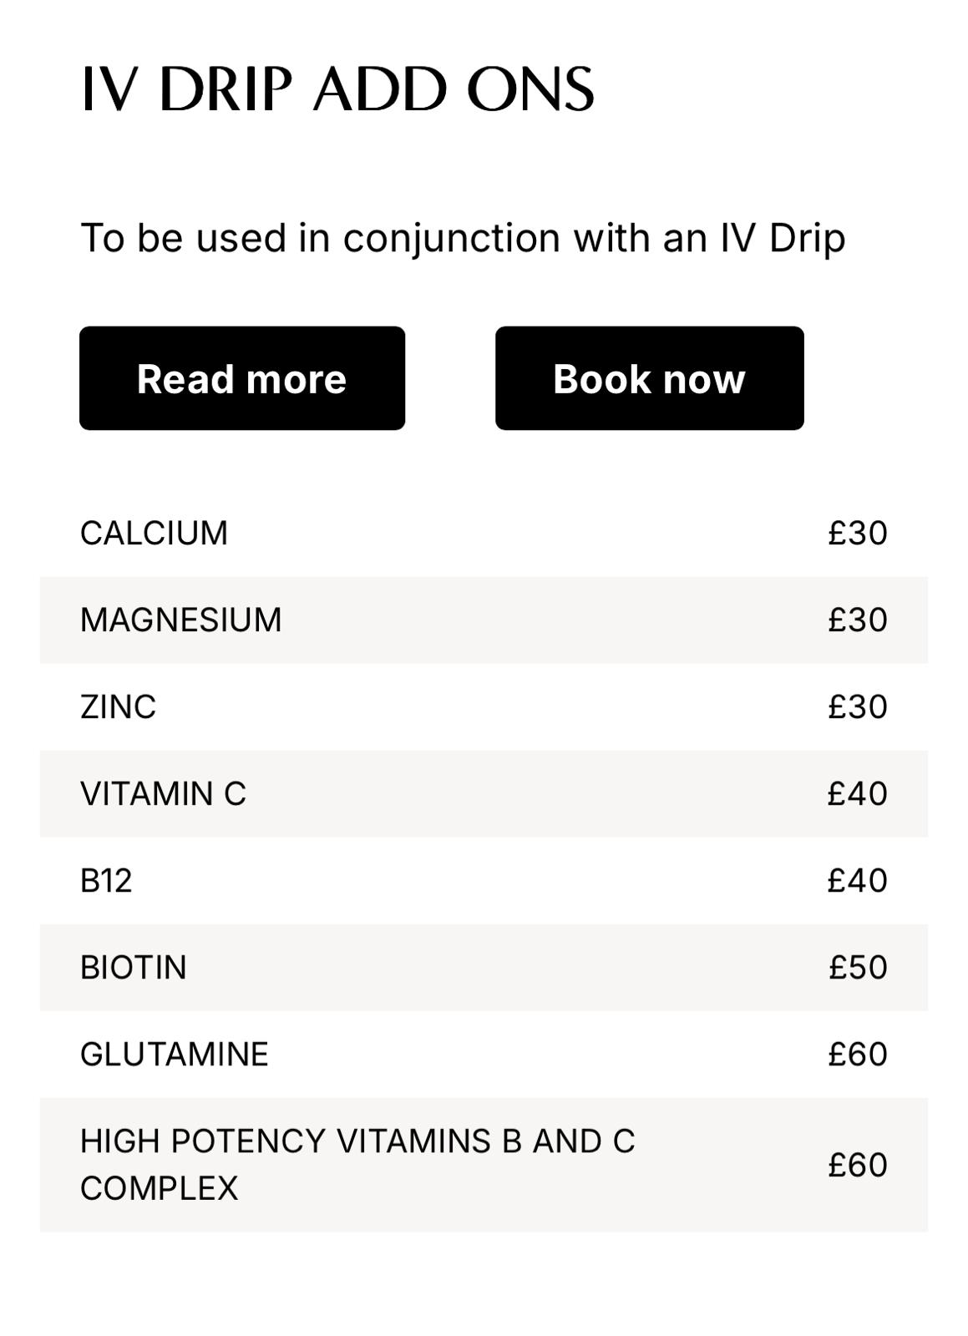This screenshot has height=1336, width=968.
Task: Click the £50 price for Biotin
Action: (x=858, y=967)
